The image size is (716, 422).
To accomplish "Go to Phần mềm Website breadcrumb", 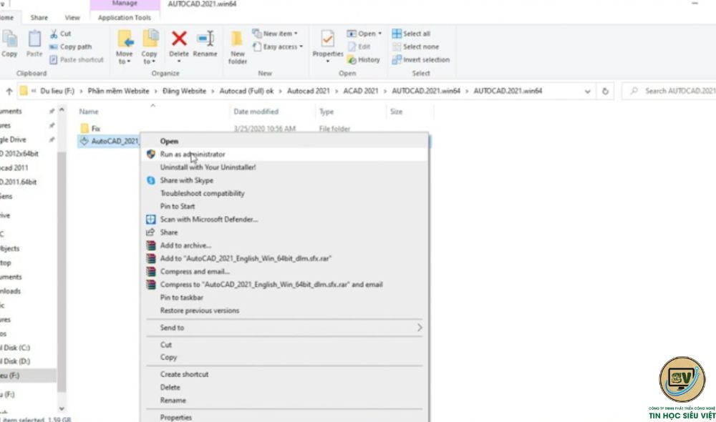I will point(118,92).
